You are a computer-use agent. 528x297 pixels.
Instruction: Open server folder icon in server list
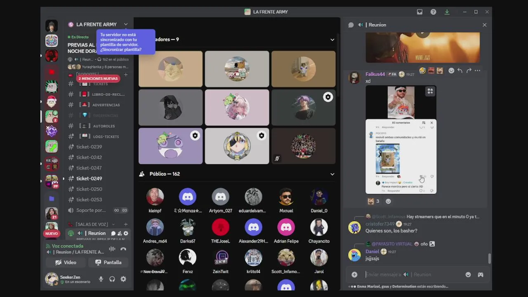tap(52, 198)
